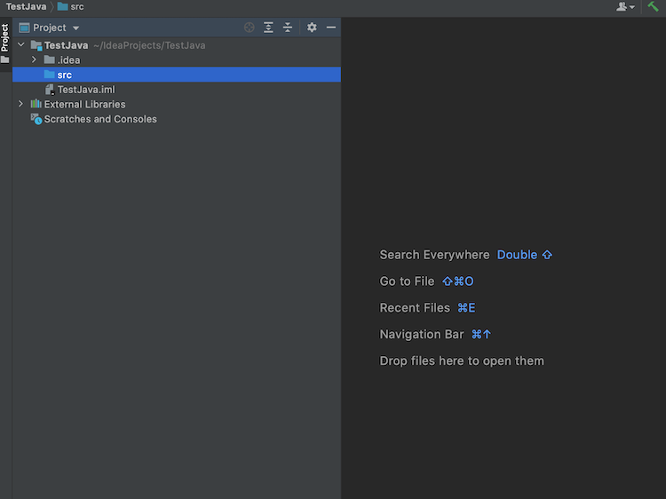
Task: Open the dropdown arrow next to user icon
Action: 632,7
